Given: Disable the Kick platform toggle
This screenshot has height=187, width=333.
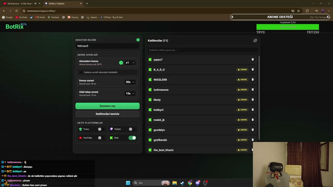Looking at the screenshot, I should click(132, 138).
